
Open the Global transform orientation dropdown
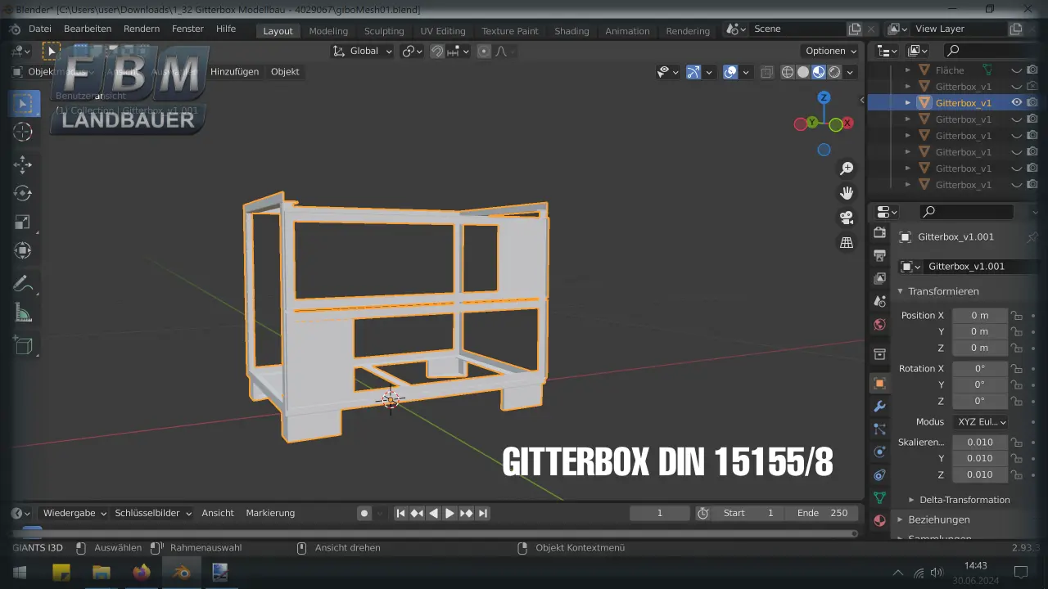click(x=363, y=51)
